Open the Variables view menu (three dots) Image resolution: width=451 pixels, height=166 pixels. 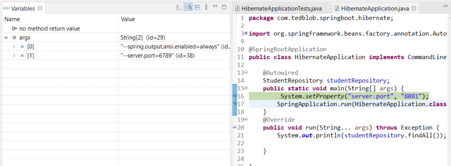click(206, 8)
